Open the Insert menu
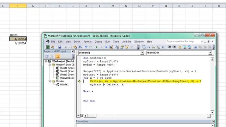Screen dimensions: 226x127 click(x=77, y=42)
